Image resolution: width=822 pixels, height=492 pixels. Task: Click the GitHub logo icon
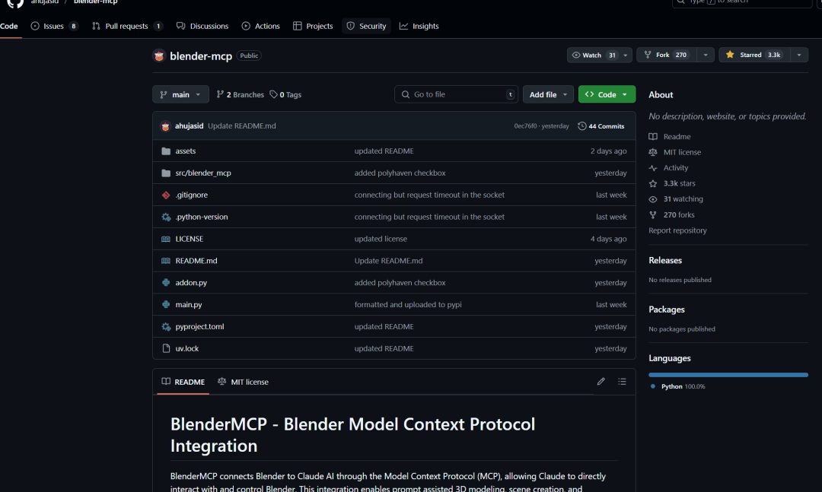coord(15,2)
